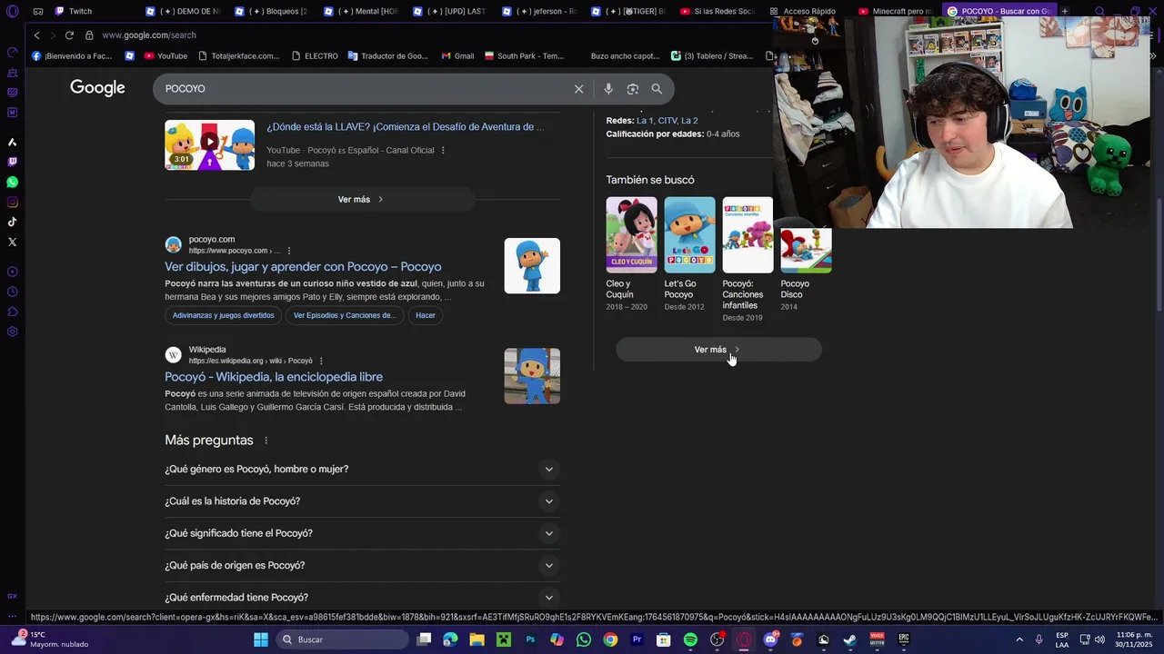
Task: Open options dots for YouTube video result
Action: pos(443,151)
